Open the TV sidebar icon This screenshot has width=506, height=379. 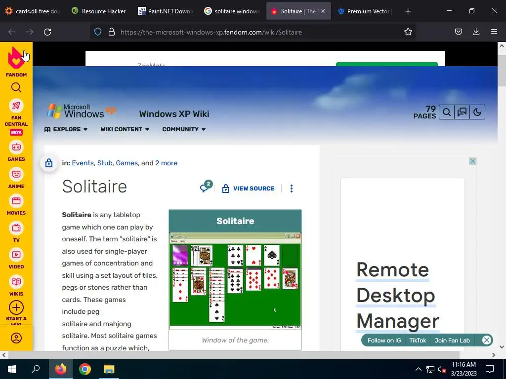point(16,228)
